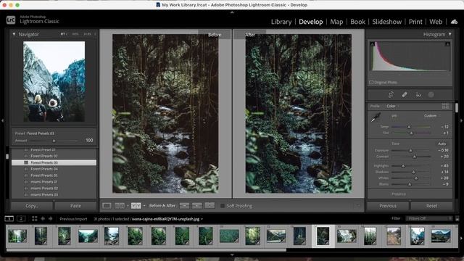Switch to the Map module

click(x=336, y=22)
